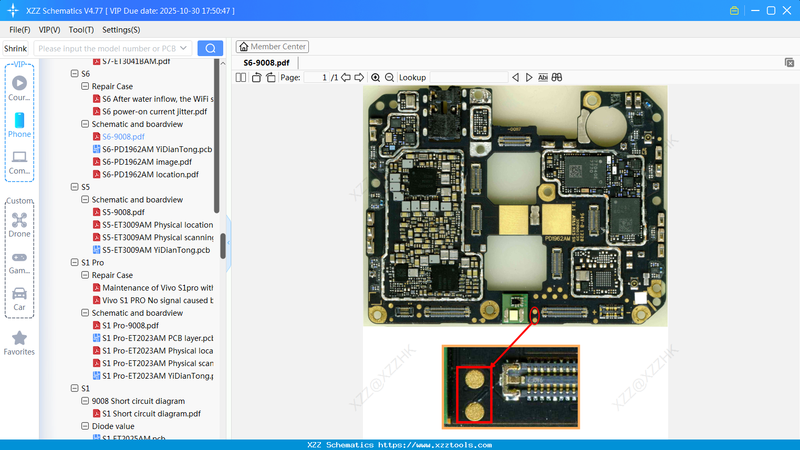This screenshot has width=800, height=450.
Task: Go to the next page arrow
Action: (359, 78)
